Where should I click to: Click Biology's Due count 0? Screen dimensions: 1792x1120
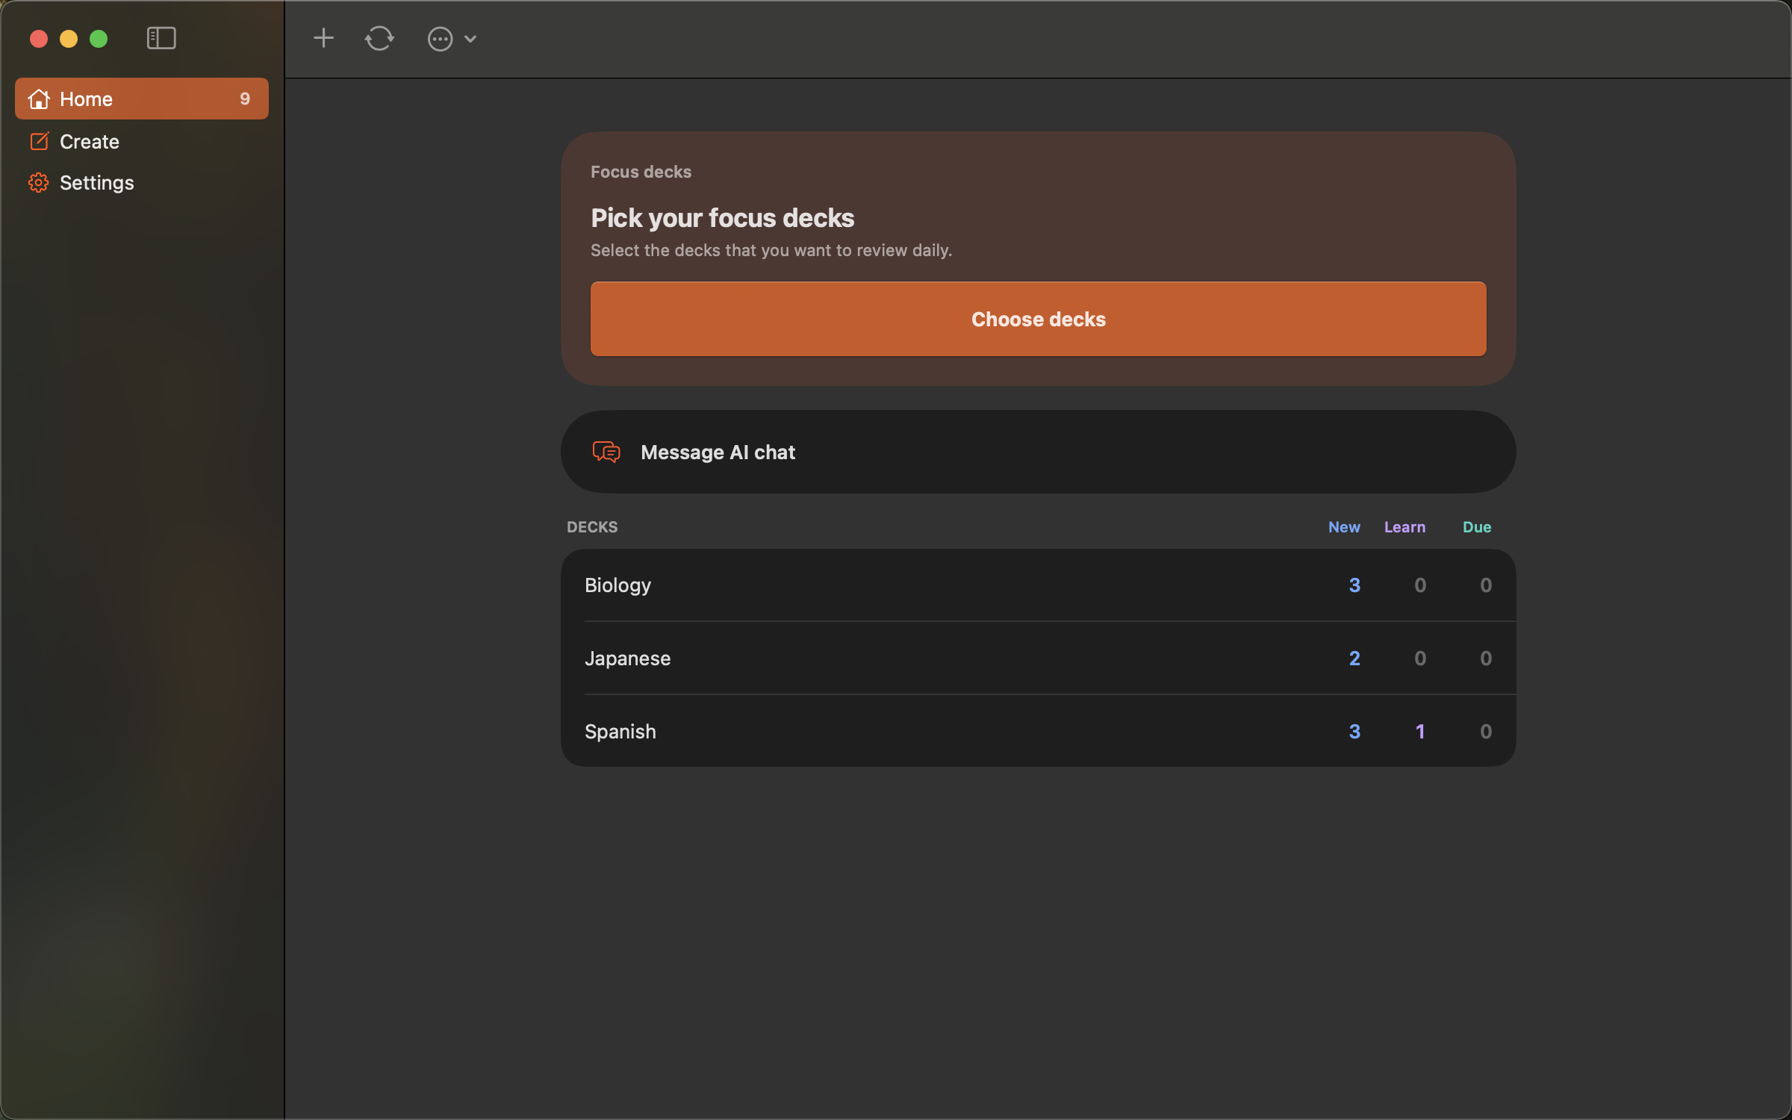pos(1486,585)
